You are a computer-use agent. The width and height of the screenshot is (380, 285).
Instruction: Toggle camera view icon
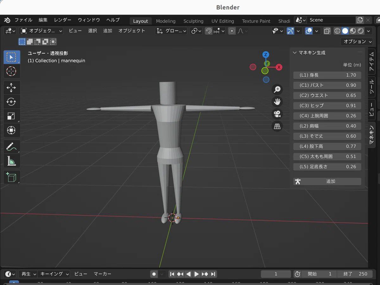click(277, 114)
